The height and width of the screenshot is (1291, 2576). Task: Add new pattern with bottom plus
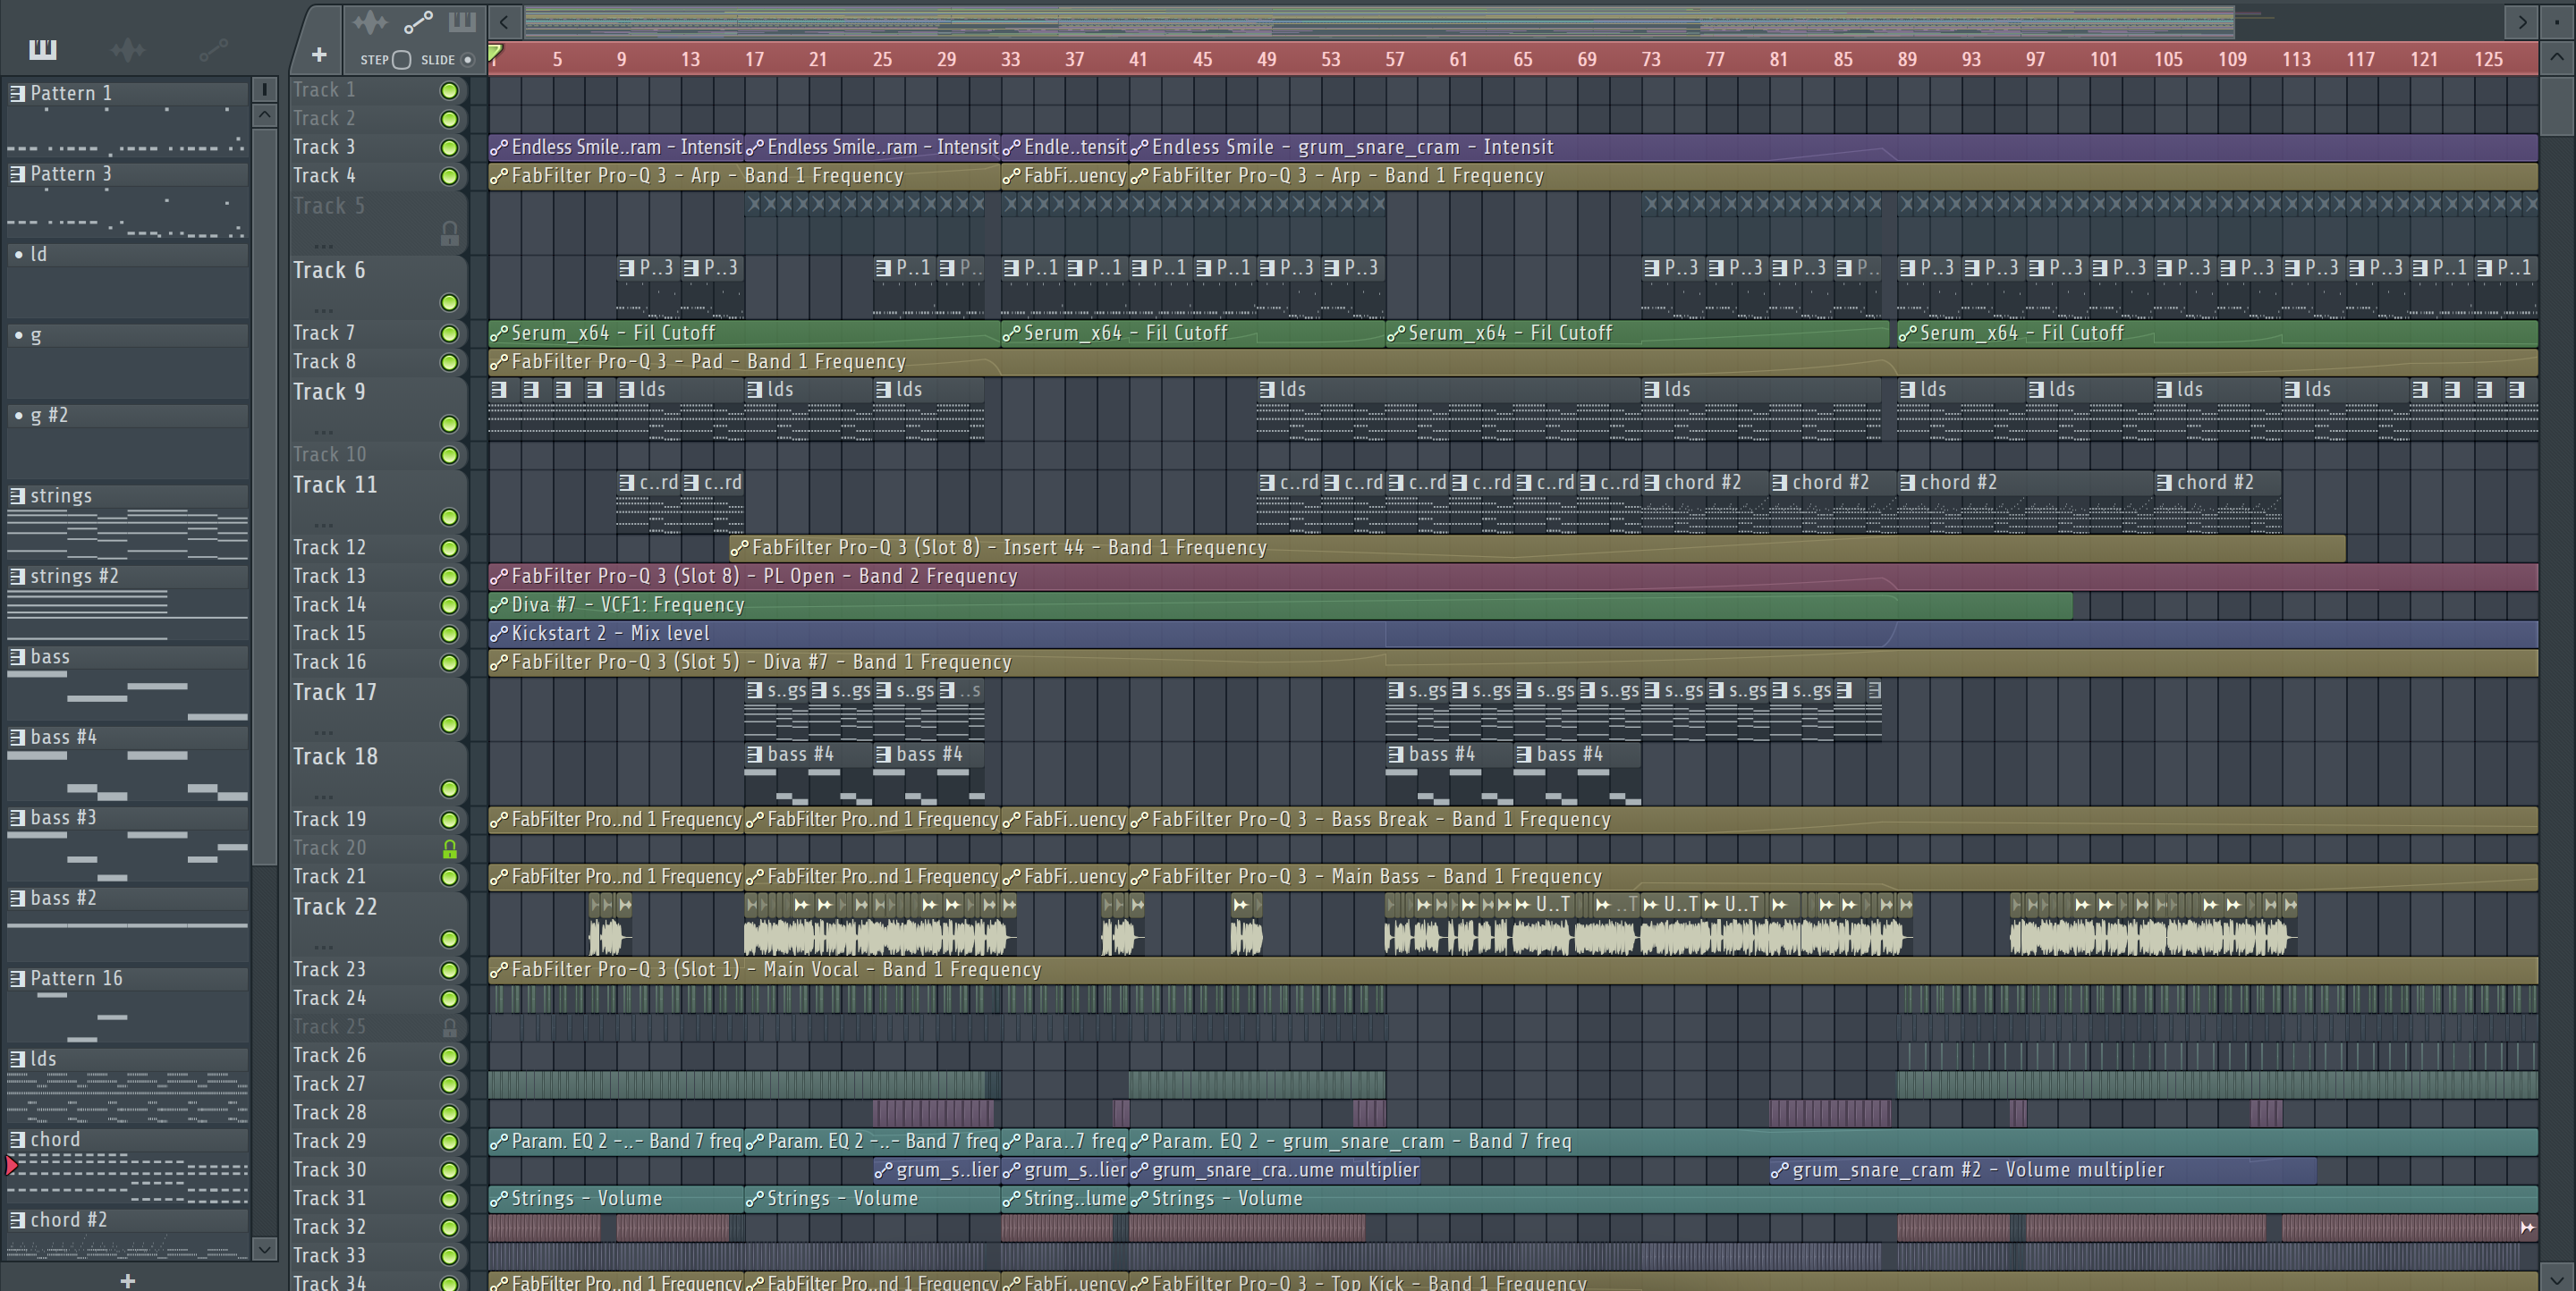coord(127,1280)
